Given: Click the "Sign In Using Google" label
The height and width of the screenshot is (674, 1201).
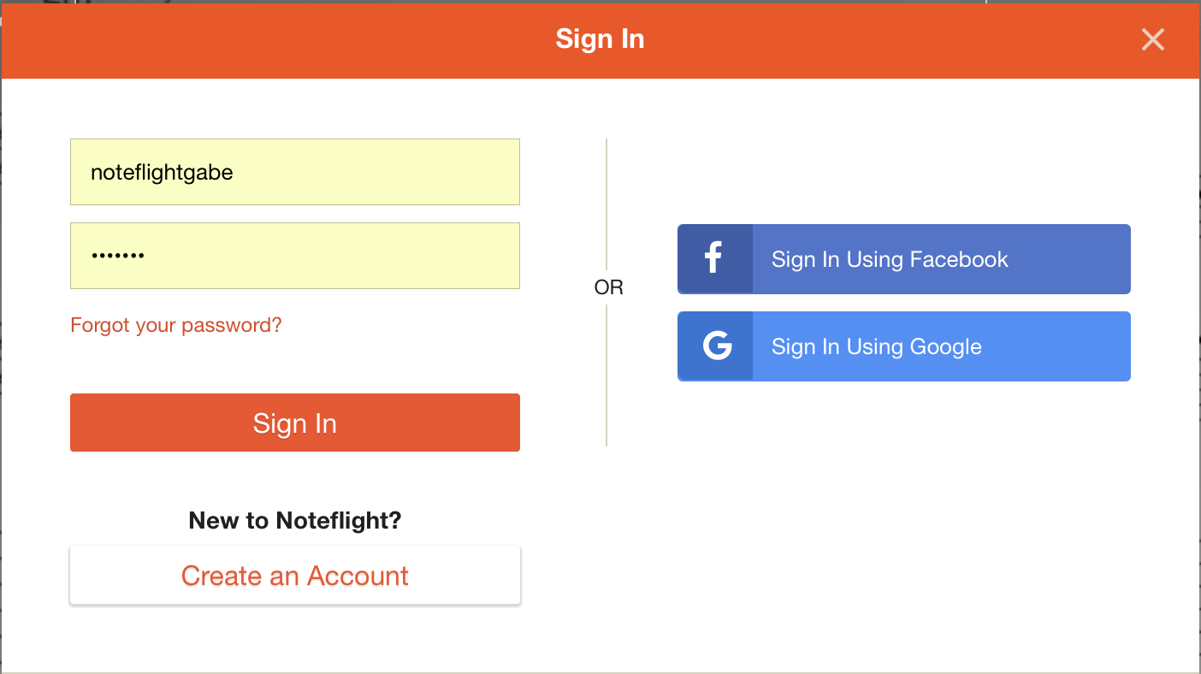Looking at the screenshot, I should (x=876, y=346).
